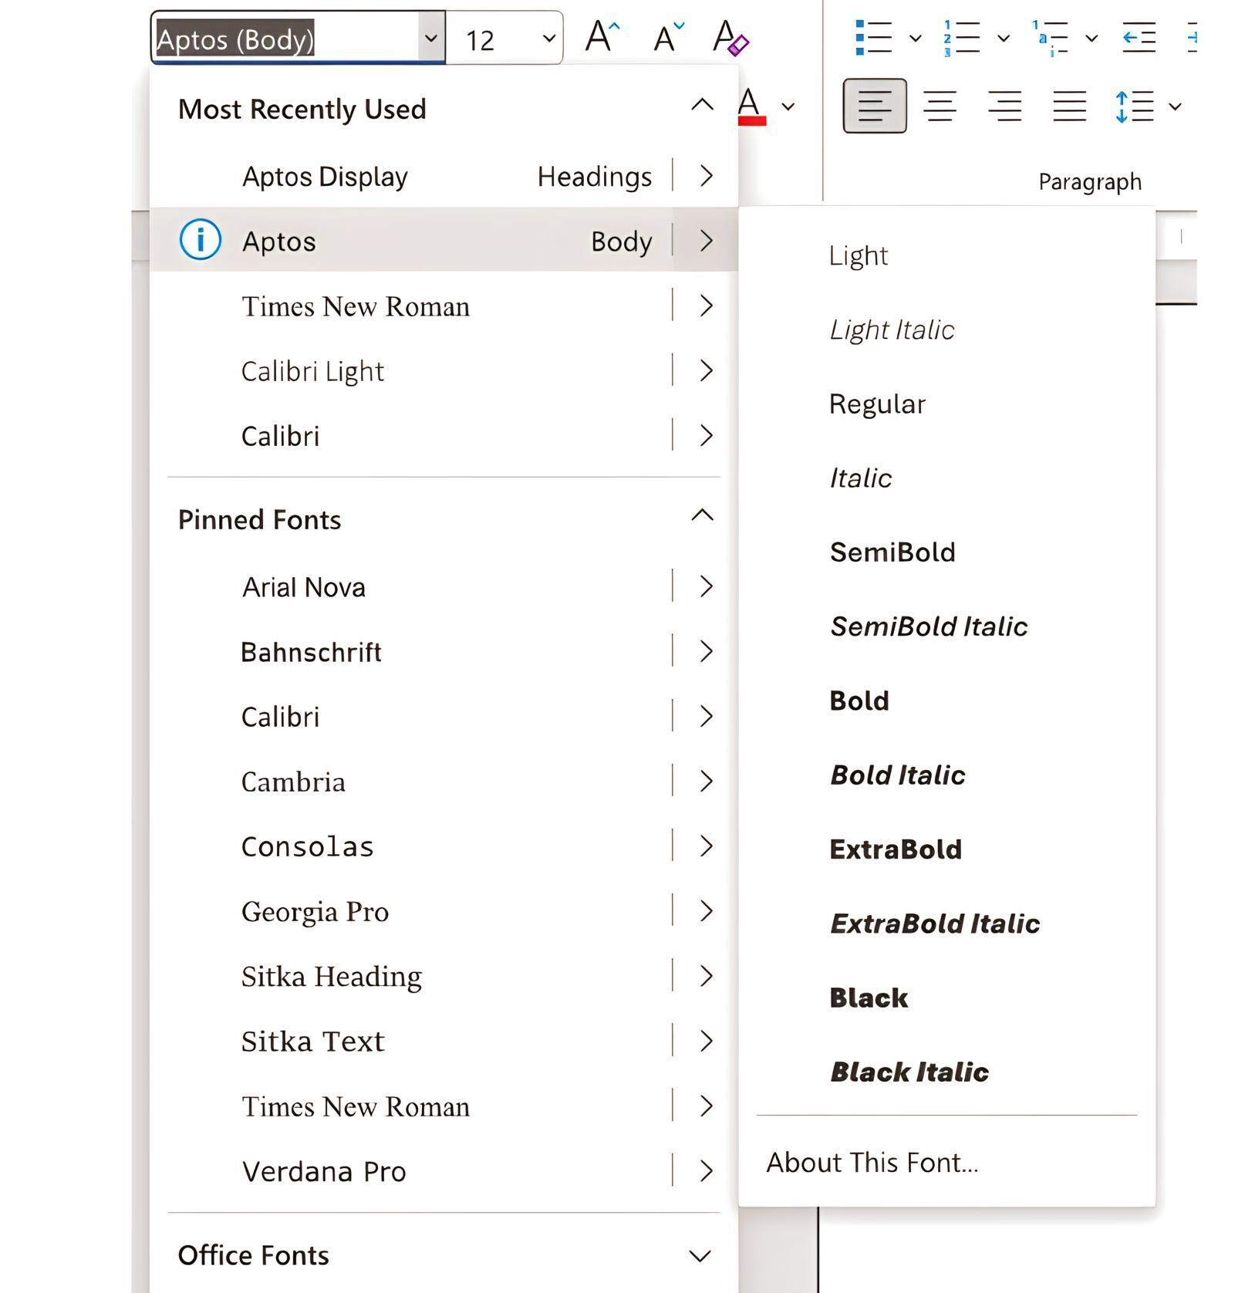
Task: Open Aptos Display submenu arrow
Action: click(706, 176)
